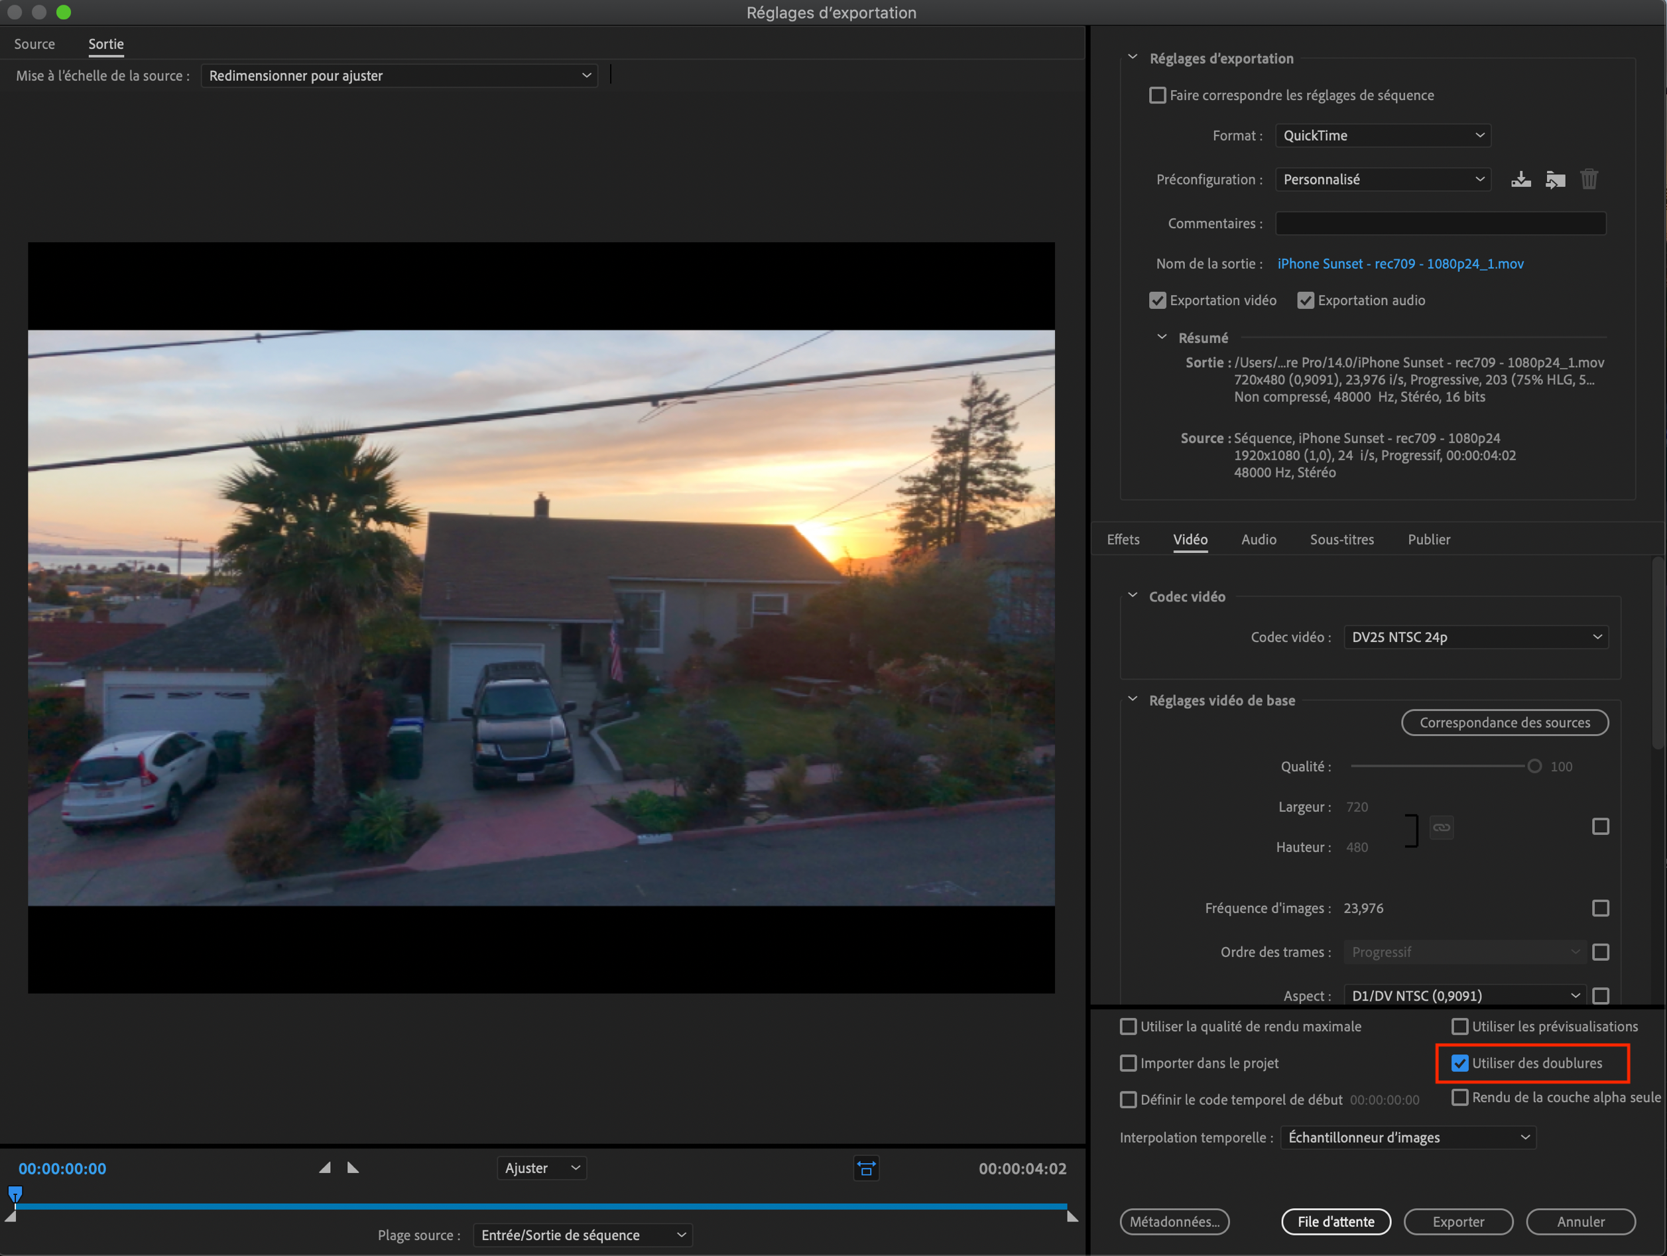The image size is (1667, 1256).
Task: Open the Format QuickTime dropdown
Action: [1382, 136]
